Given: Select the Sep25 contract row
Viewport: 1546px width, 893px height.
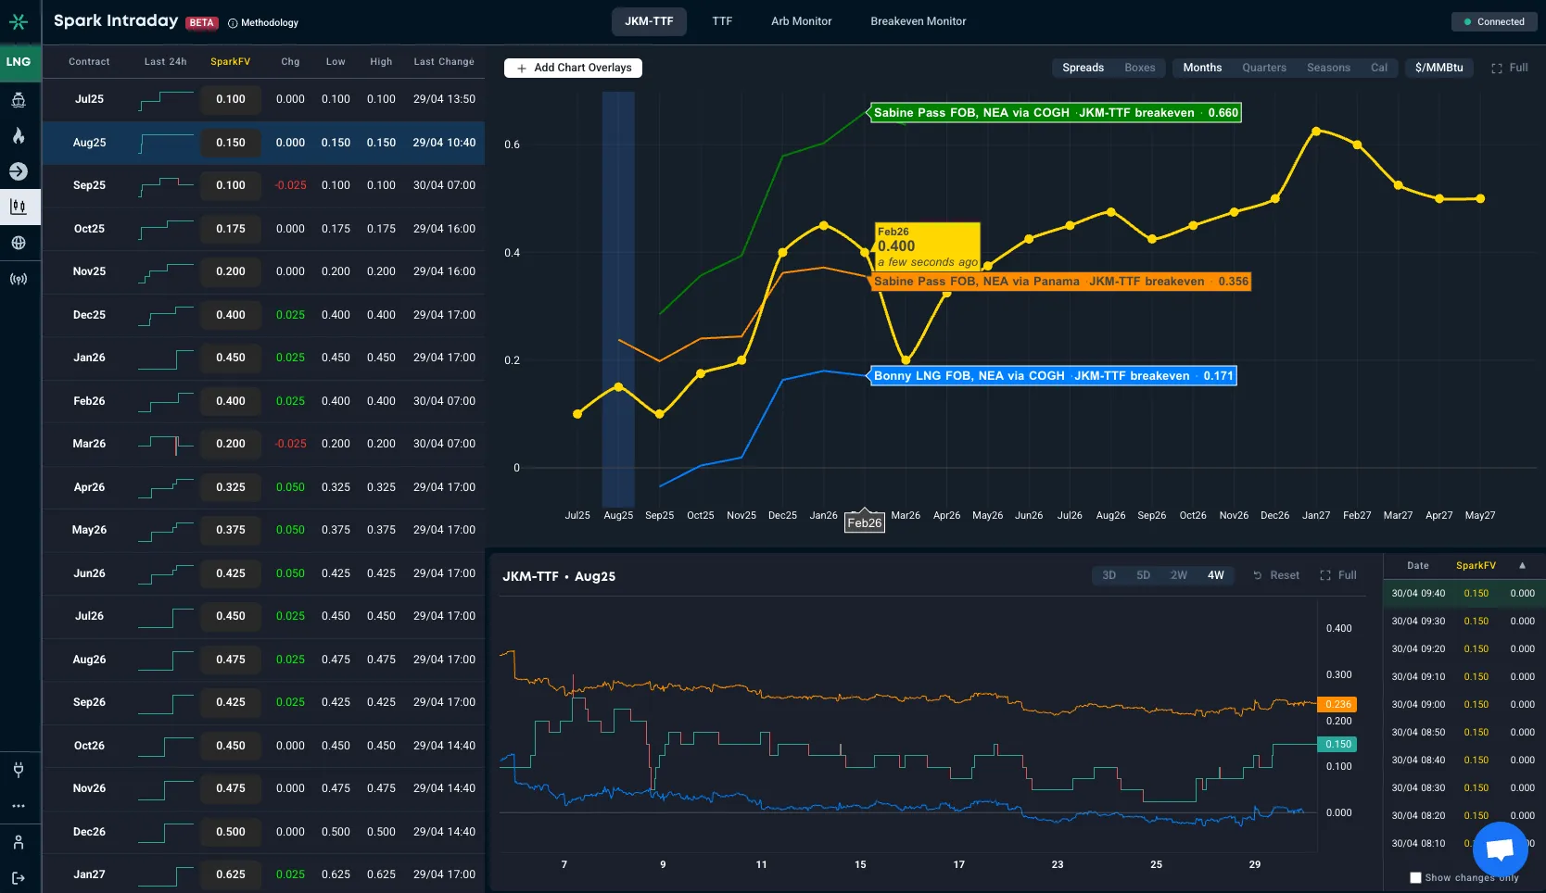Looking at the screenshot, I should pos(263,185).
